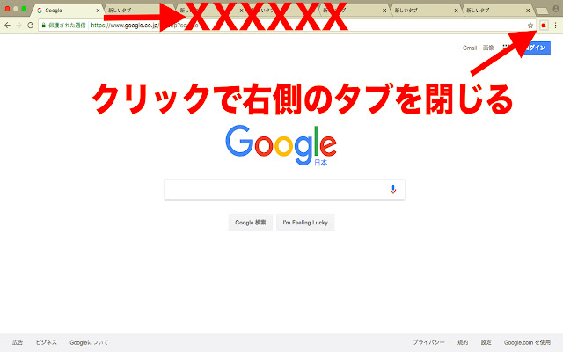Click the Google logo
Image resolution: width=563 pixels, height=352 pixels.
point(281,145)
